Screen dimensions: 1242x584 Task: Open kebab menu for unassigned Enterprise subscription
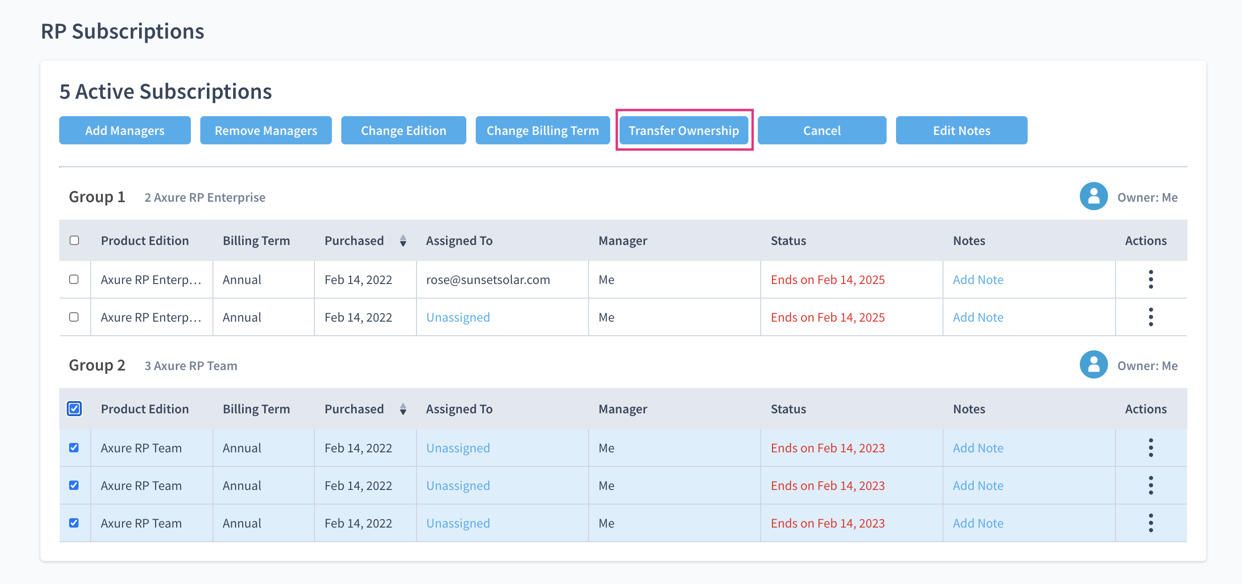tap(1150, 317)
